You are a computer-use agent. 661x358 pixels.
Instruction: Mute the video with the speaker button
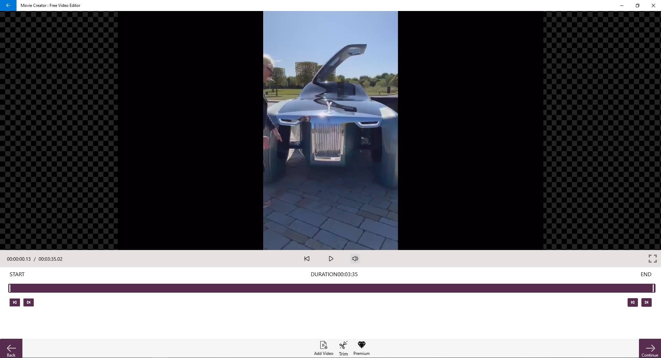tap(355, 259)
